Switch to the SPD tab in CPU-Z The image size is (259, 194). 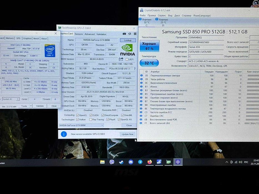click(x=18, y=38)
